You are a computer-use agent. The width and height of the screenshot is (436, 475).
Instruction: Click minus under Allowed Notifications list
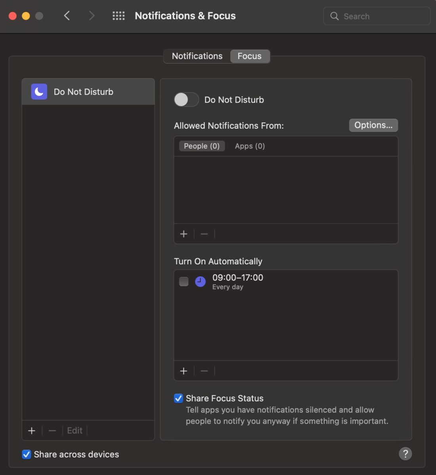(x=204, y=234)
